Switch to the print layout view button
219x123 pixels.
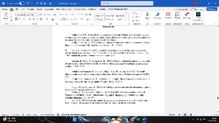(x=185, y=115)
